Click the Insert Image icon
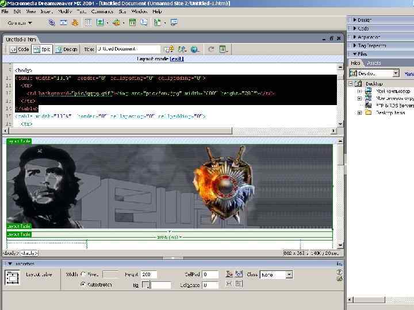Viewport: 414px width, 310px height. click(x=100, y=22)
